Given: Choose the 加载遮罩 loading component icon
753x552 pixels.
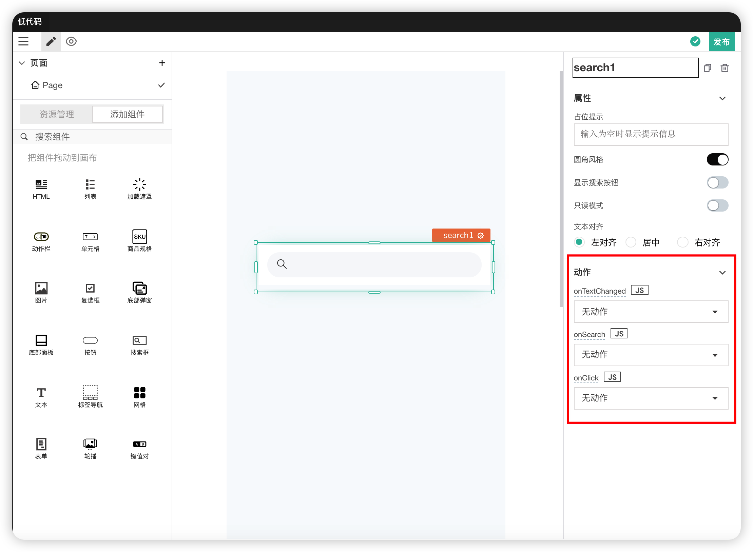Looking at the screenshot, I should tap(139, 184).
